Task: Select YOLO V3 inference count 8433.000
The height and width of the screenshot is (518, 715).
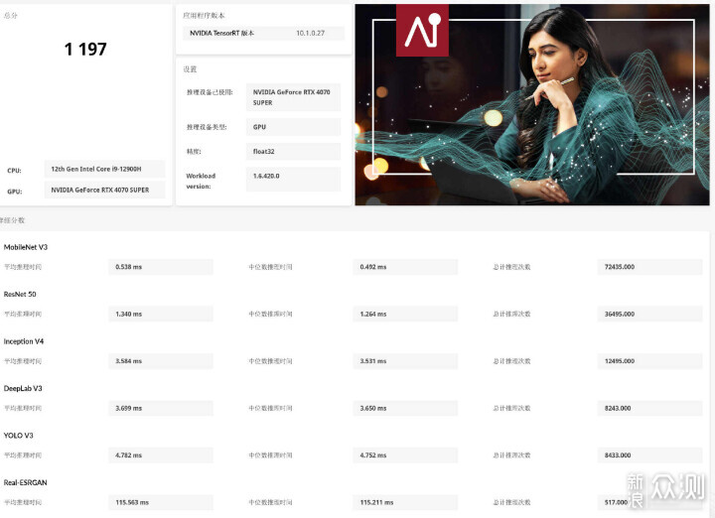Action: click(x=649, y=455)
